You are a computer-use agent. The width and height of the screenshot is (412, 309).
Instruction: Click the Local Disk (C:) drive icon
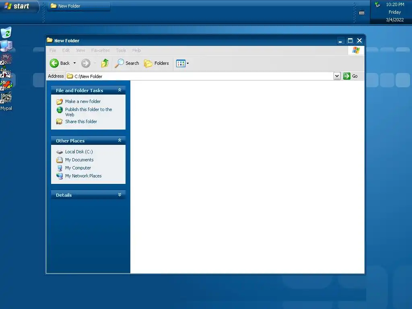coord(60,152)
